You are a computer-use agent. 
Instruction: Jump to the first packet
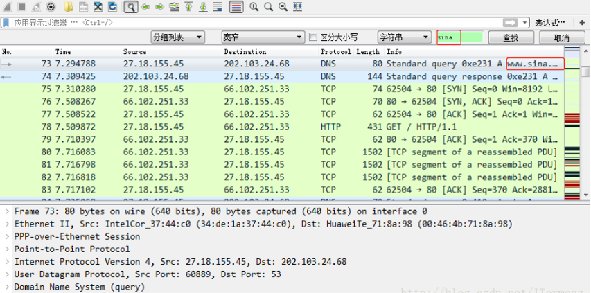(x=189, y=7)
